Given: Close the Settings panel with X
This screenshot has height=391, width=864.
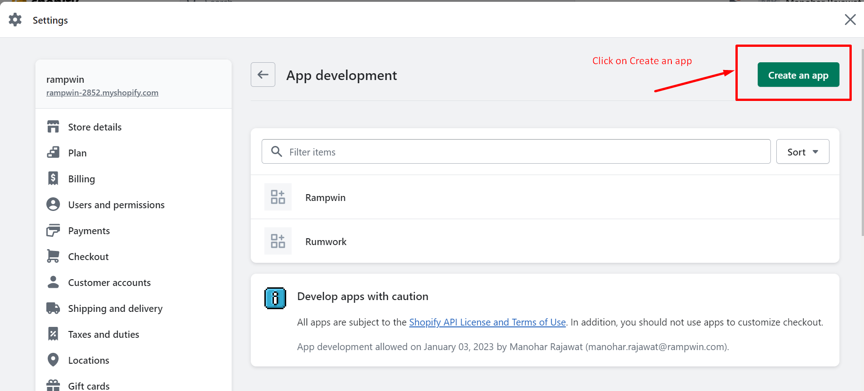Looking at the screenshot, I should point(850,20).
